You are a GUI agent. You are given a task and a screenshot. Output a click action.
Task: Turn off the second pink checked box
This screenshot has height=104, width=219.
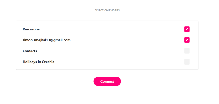[187, 40]
